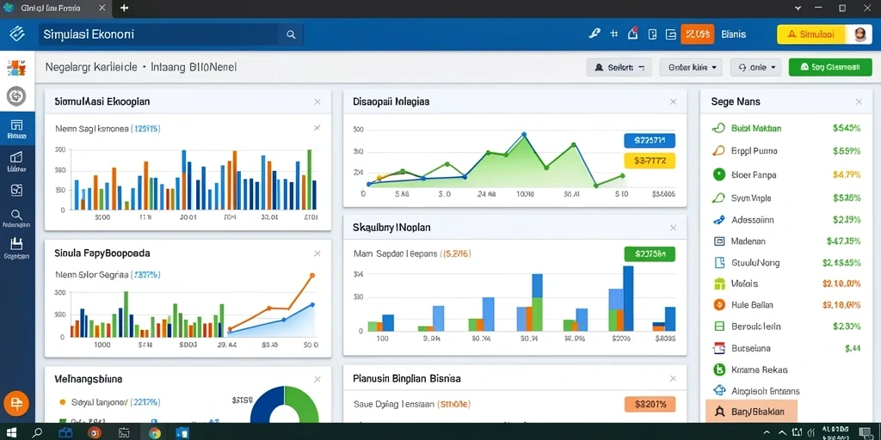
Task: Select the highlighted bottom item in the Sege Nans list
Action: pyautogui.click(x=752, y=412)
